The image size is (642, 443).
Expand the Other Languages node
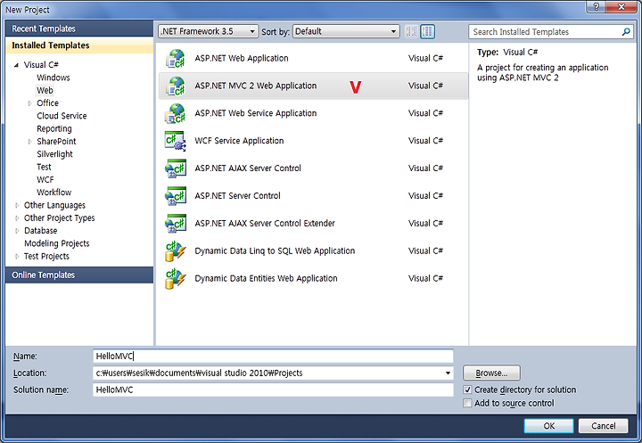(x=17, y=206)
